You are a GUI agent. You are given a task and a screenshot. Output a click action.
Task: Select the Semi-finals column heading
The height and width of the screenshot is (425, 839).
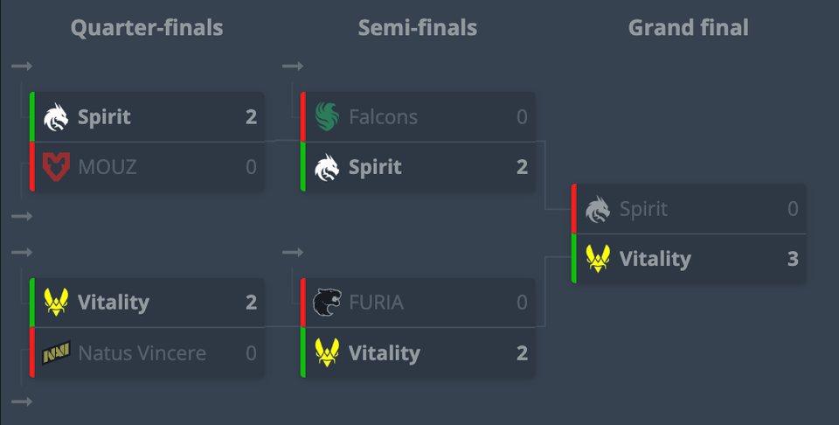click(x=418, y=28)
